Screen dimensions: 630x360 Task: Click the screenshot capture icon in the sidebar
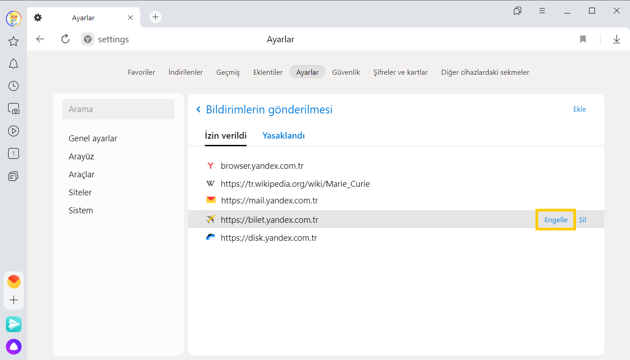[13, 108]
